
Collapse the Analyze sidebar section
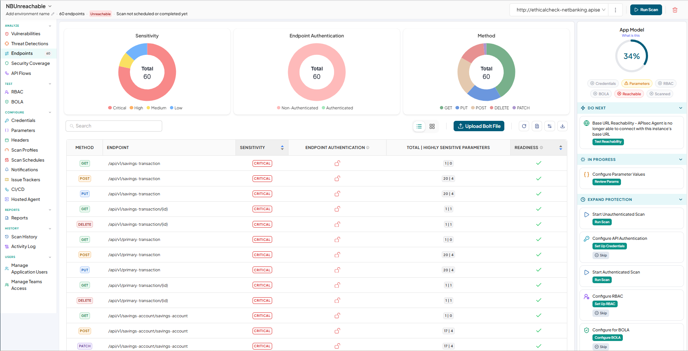click(50, 26)
